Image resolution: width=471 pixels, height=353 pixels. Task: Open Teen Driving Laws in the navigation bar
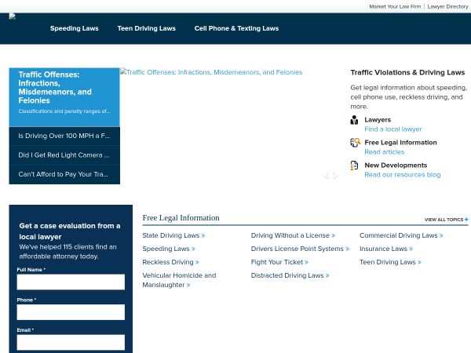tap(146, 28)
